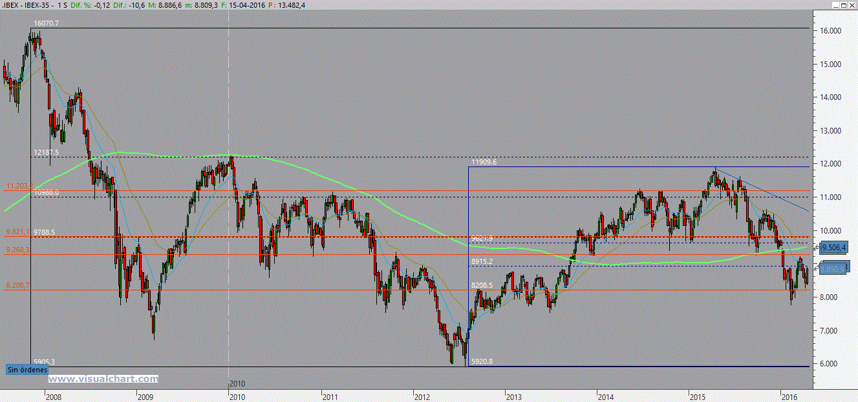Select the 8915.2 dashed level label
This screenshot has width=858, height=402.
tap(482, 261)
